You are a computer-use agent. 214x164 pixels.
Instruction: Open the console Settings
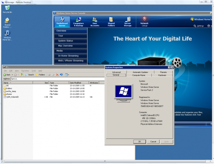click(199, 26)
